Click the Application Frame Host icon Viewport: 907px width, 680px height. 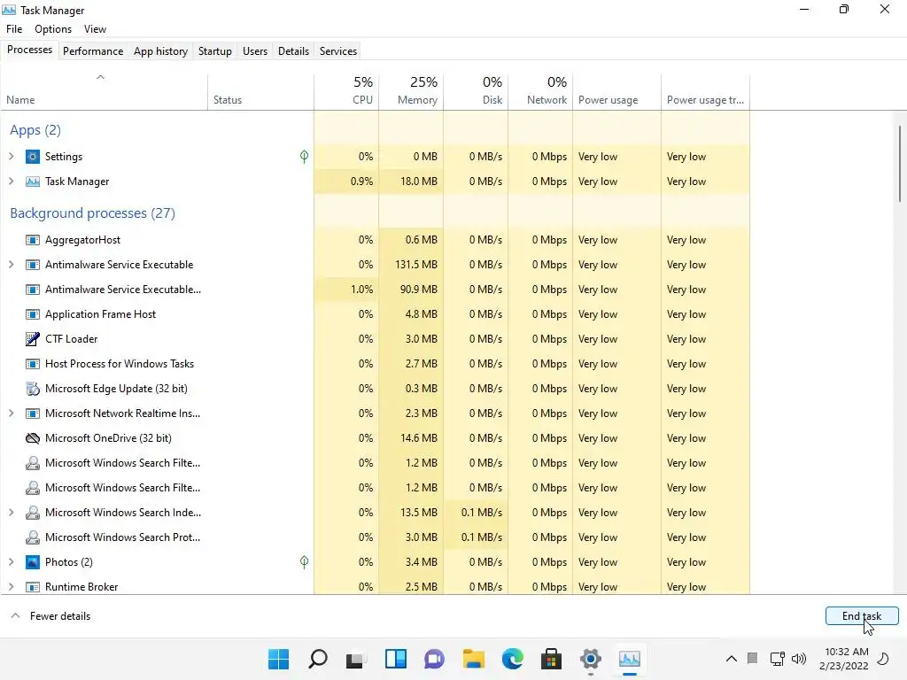pos(33,314)
